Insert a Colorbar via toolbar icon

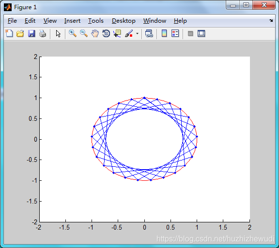coord(164,33)
